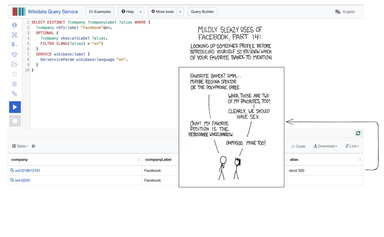Click the More tools button
Screen dimensions: 384x237
(x=163, y=12)
